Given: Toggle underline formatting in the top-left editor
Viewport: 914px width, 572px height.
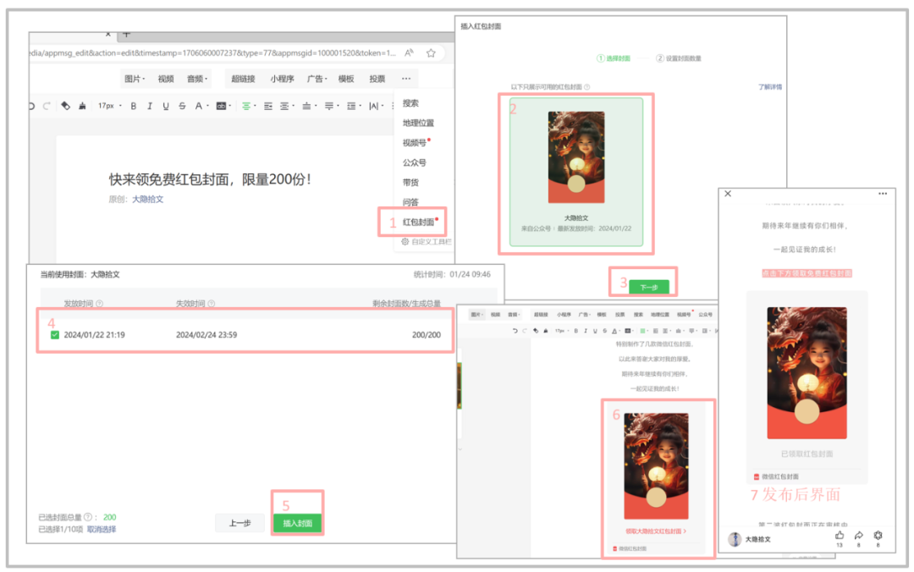Looking at the screenshot, I should [166, 106].
